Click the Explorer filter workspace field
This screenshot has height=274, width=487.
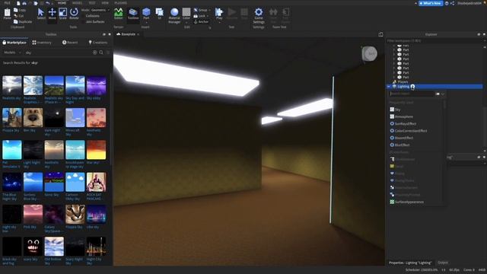click(x=434, y=40)
